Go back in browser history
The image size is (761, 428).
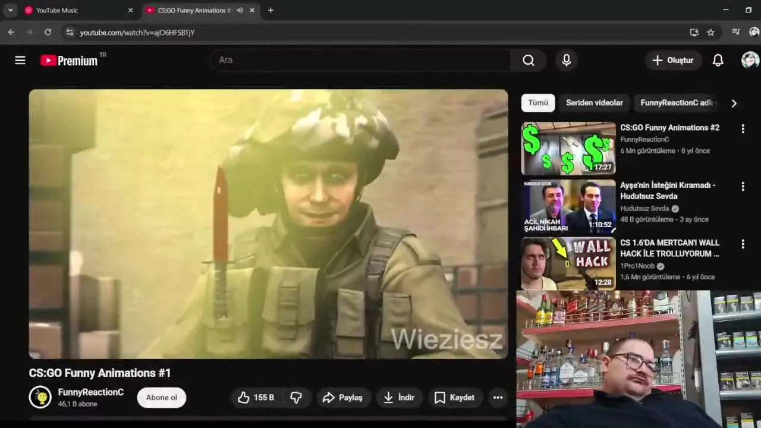11,32
